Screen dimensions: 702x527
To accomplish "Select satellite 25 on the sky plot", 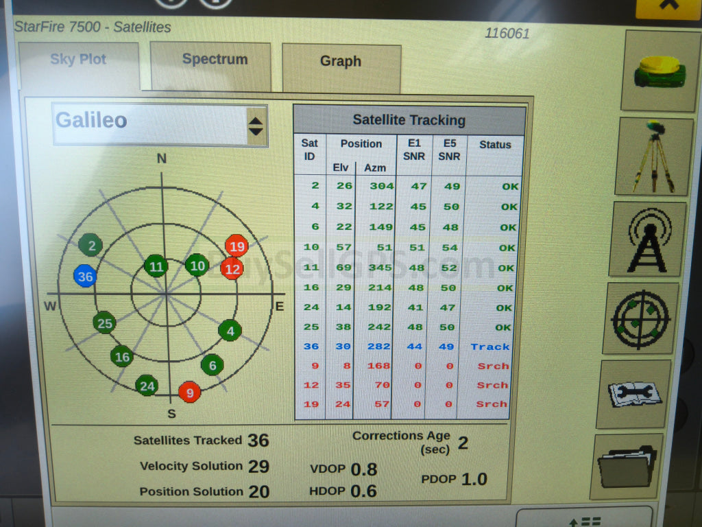I will click(x=104, y=323).
